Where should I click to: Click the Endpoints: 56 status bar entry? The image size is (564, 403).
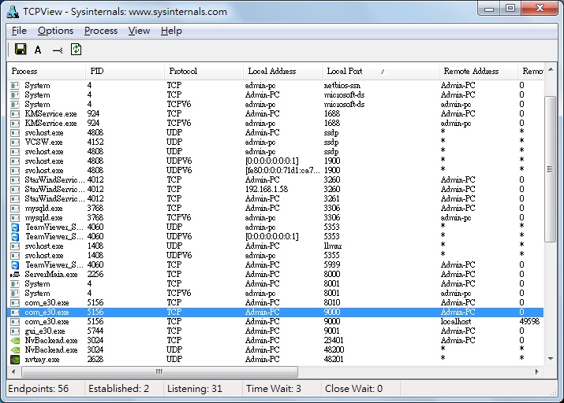point(39,389)
